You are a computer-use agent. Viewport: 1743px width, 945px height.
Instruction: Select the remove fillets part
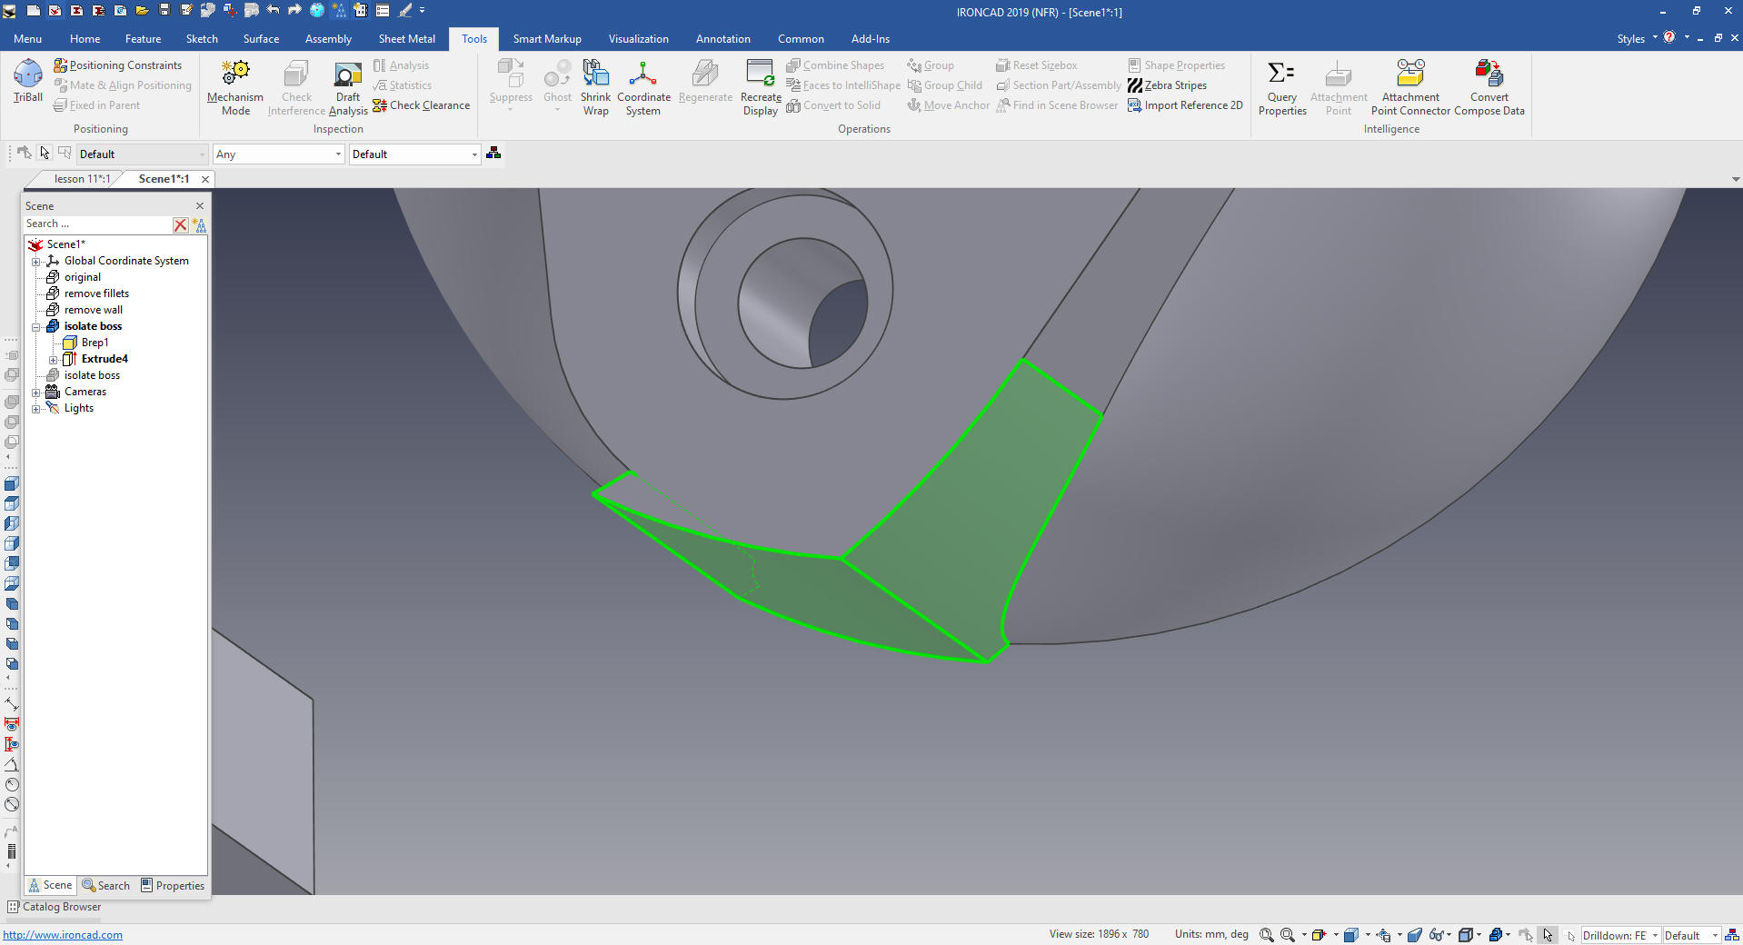point(96,293)
